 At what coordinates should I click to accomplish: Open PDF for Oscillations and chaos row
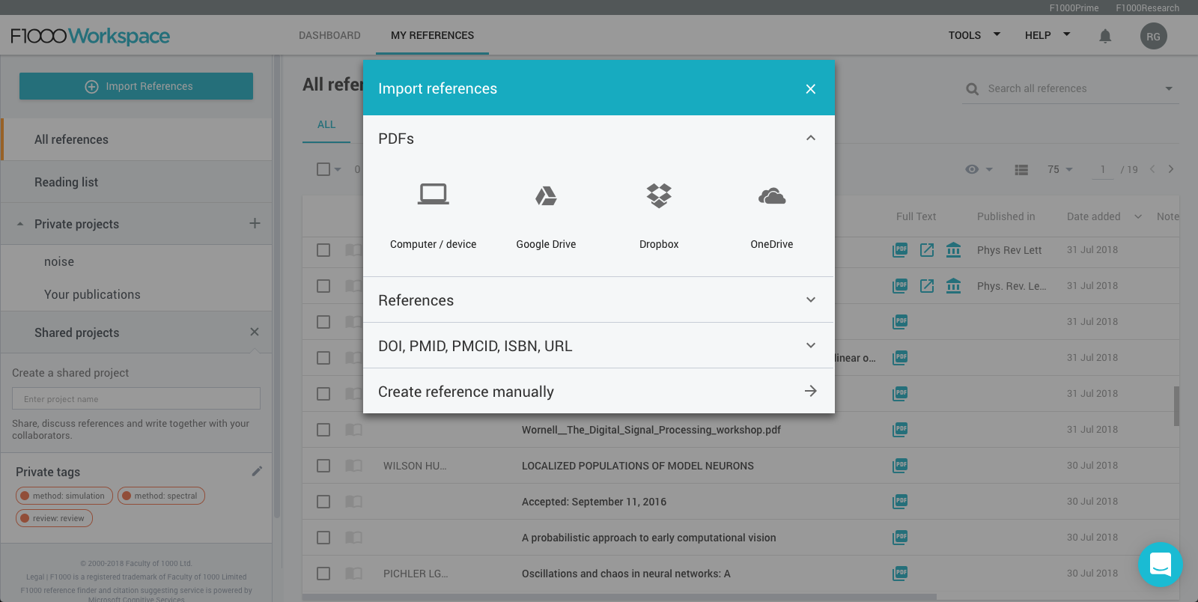pos(900,573)
